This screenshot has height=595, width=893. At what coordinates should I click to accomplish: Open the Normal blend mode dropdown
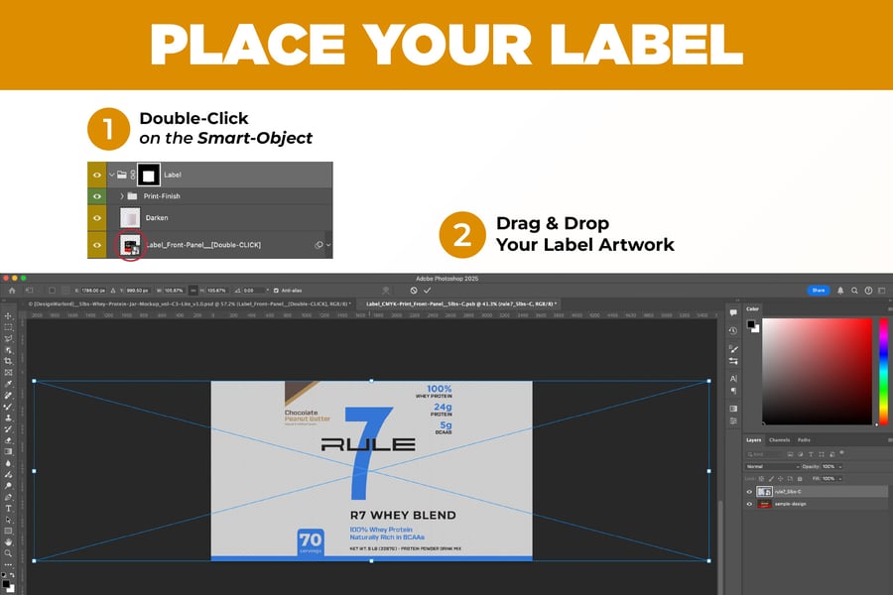772,466
